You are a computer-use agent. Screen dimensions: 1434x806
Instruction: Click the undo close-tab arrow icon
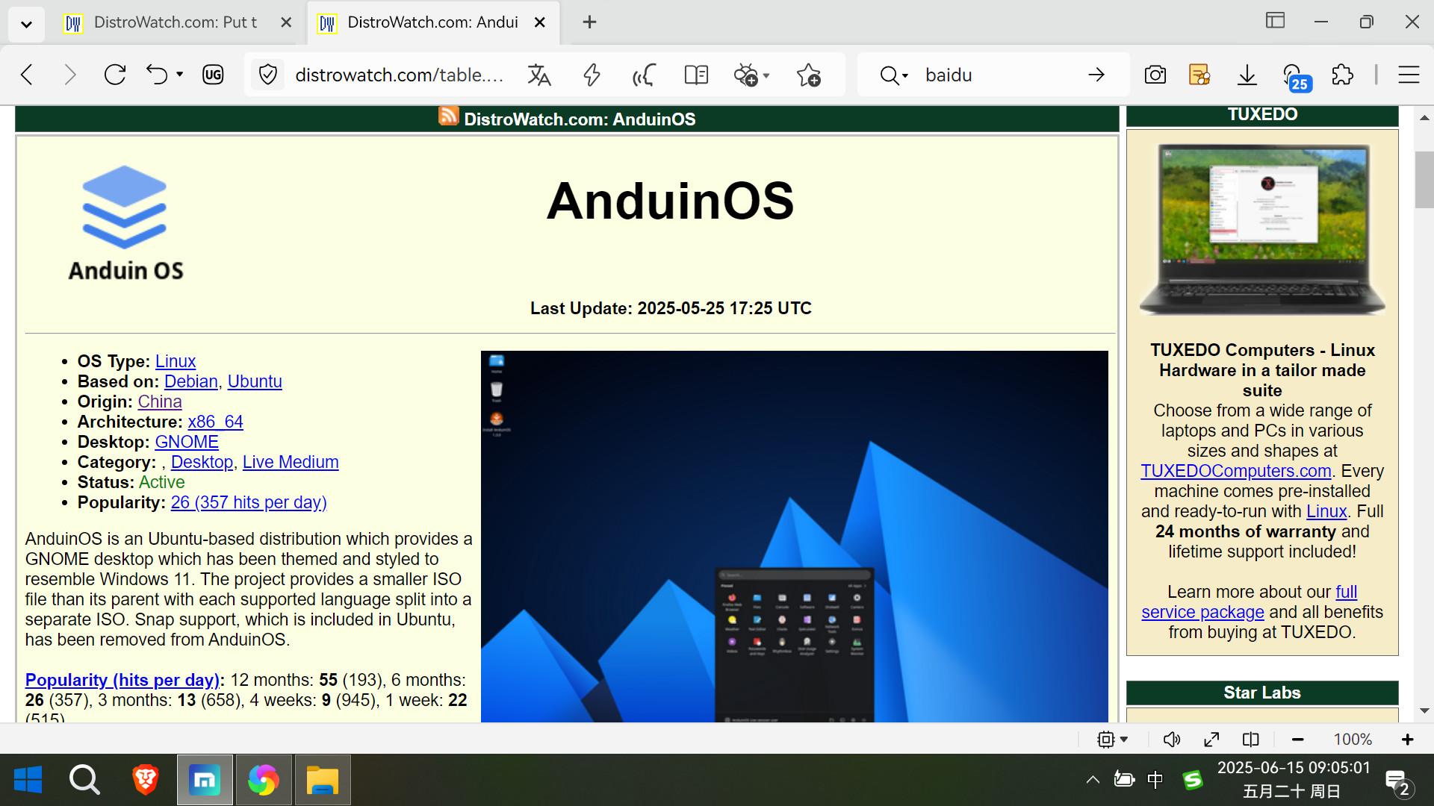(x=156, y=75)
